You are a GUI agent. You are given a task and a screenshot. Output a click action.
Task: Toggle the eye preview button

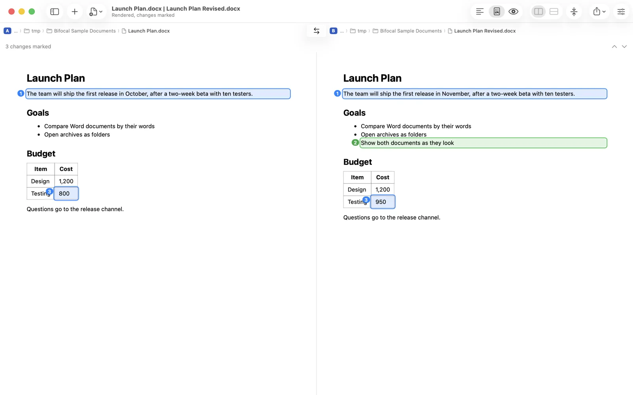tap(513, 11)
